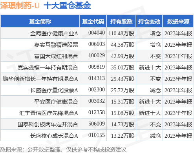Viewport: 194px width, 153px height.
Task: Click fund code 506009
Action: [x=97, y=124]
